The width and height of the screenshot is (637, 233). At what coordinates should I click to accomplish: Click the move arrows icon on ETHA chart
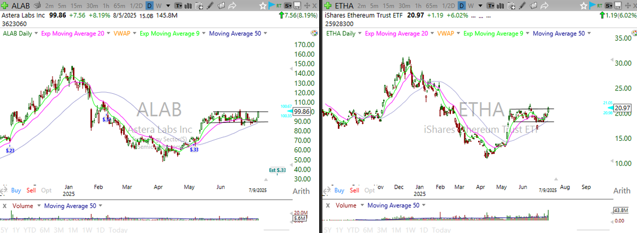point(627,6)
